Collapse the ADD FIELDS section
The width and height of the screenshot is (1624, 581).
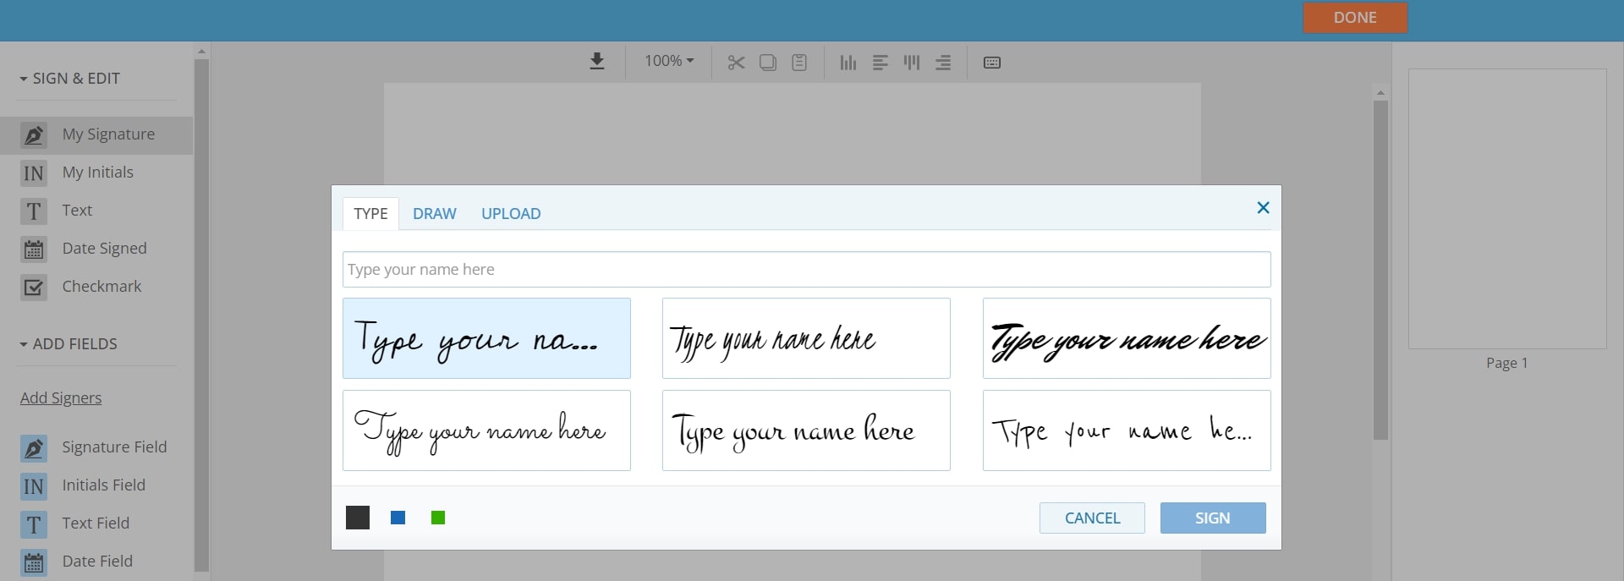click(69, 344)
